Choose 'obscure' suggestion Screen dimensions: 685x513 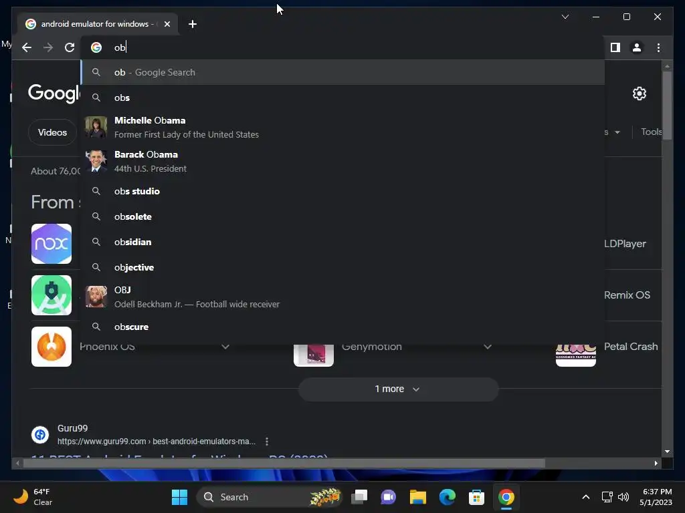click(x=343, y=327)
